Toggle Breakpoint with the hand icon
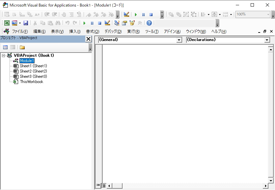Viewport: 275px width, 190px height. [64, 14]
